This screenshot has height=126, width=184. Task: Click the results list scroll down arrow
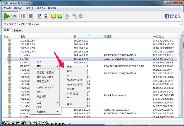coord(179,116)
